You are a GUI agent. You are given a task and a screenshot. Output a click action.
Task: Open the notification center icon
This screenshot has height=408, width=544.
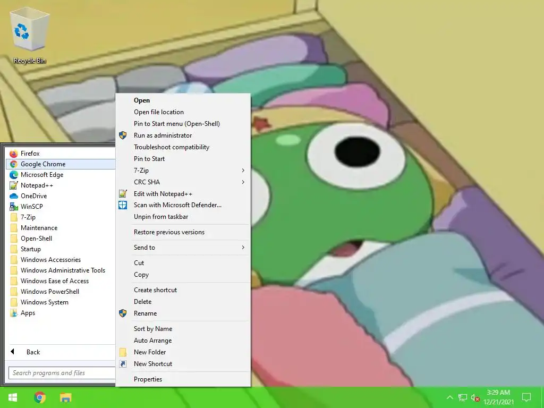click(526, 397)
